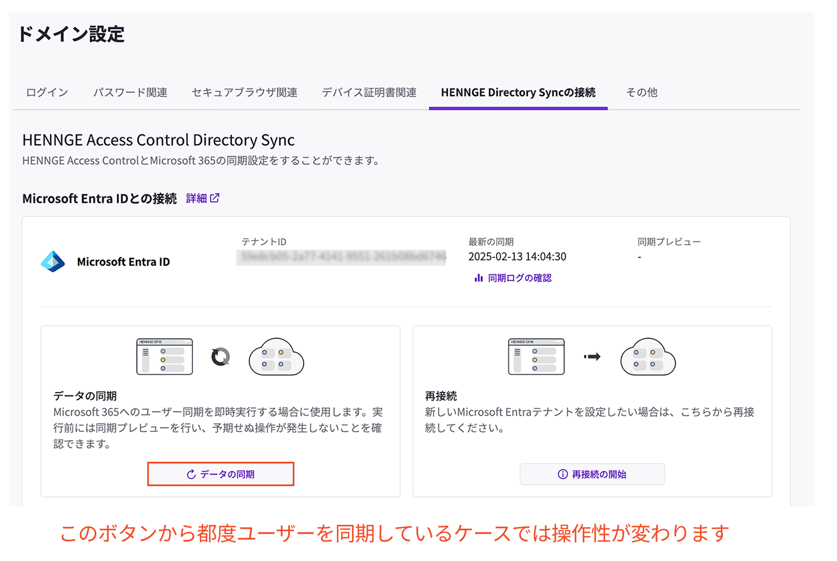Click the blurred テナントID value

point(341,257)
